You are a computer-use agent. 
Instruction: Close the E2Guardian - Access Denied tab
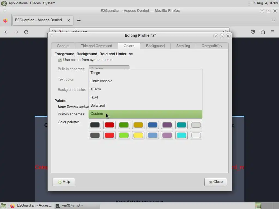(x=68, y=20)
